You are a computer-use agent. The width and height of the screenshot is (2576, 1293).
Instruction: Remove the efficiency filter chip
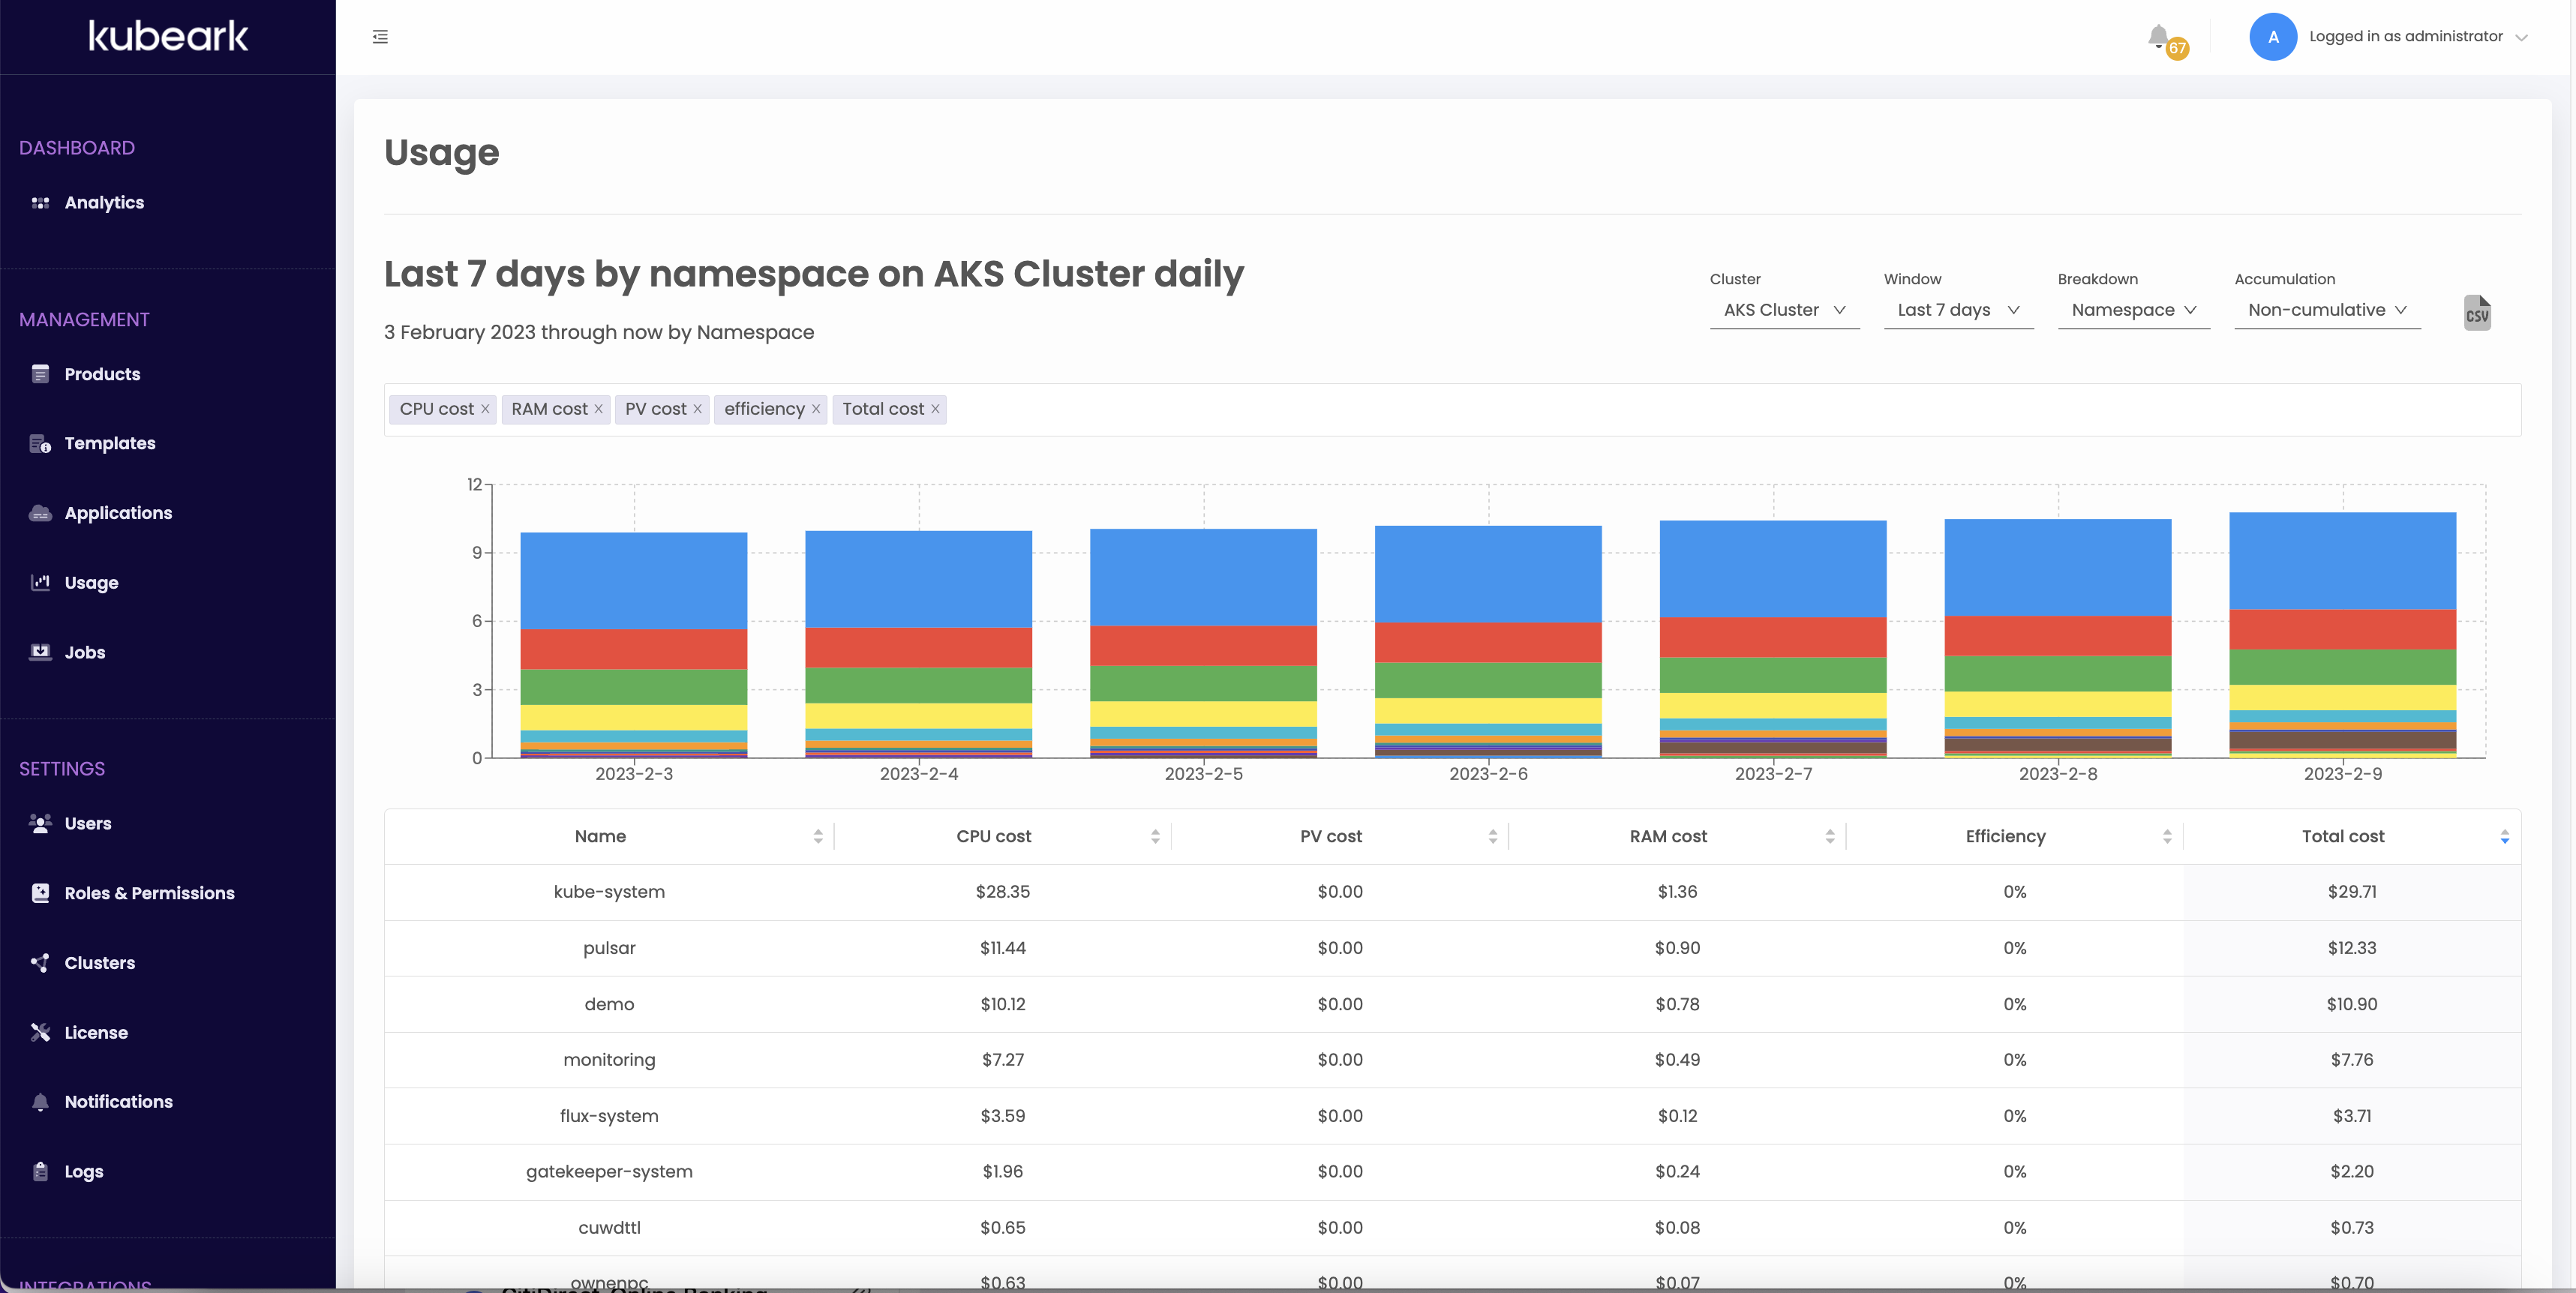click(816, 409)
